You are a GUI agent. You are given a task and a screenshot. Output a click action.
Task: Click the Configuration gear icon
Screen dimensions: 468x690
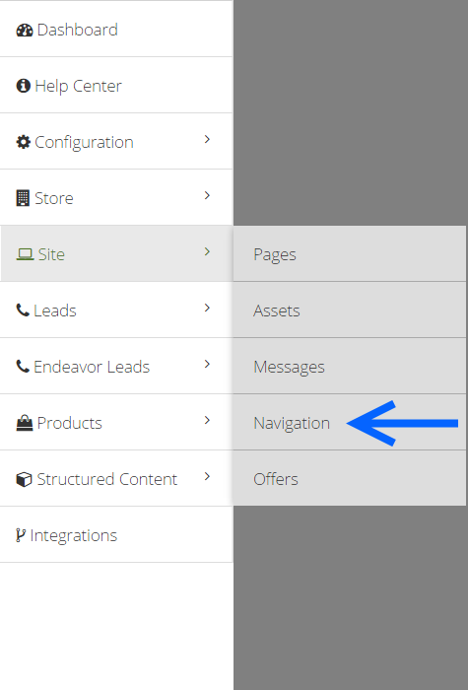tap(23, 142)
